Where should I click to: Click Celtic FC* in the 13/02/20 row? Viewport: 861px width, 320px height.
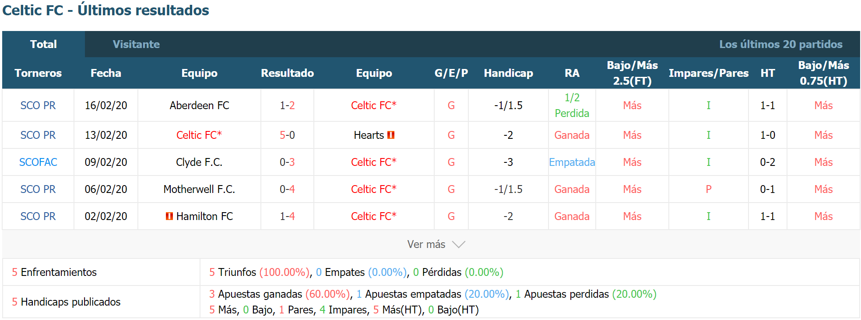click(199, 135)
